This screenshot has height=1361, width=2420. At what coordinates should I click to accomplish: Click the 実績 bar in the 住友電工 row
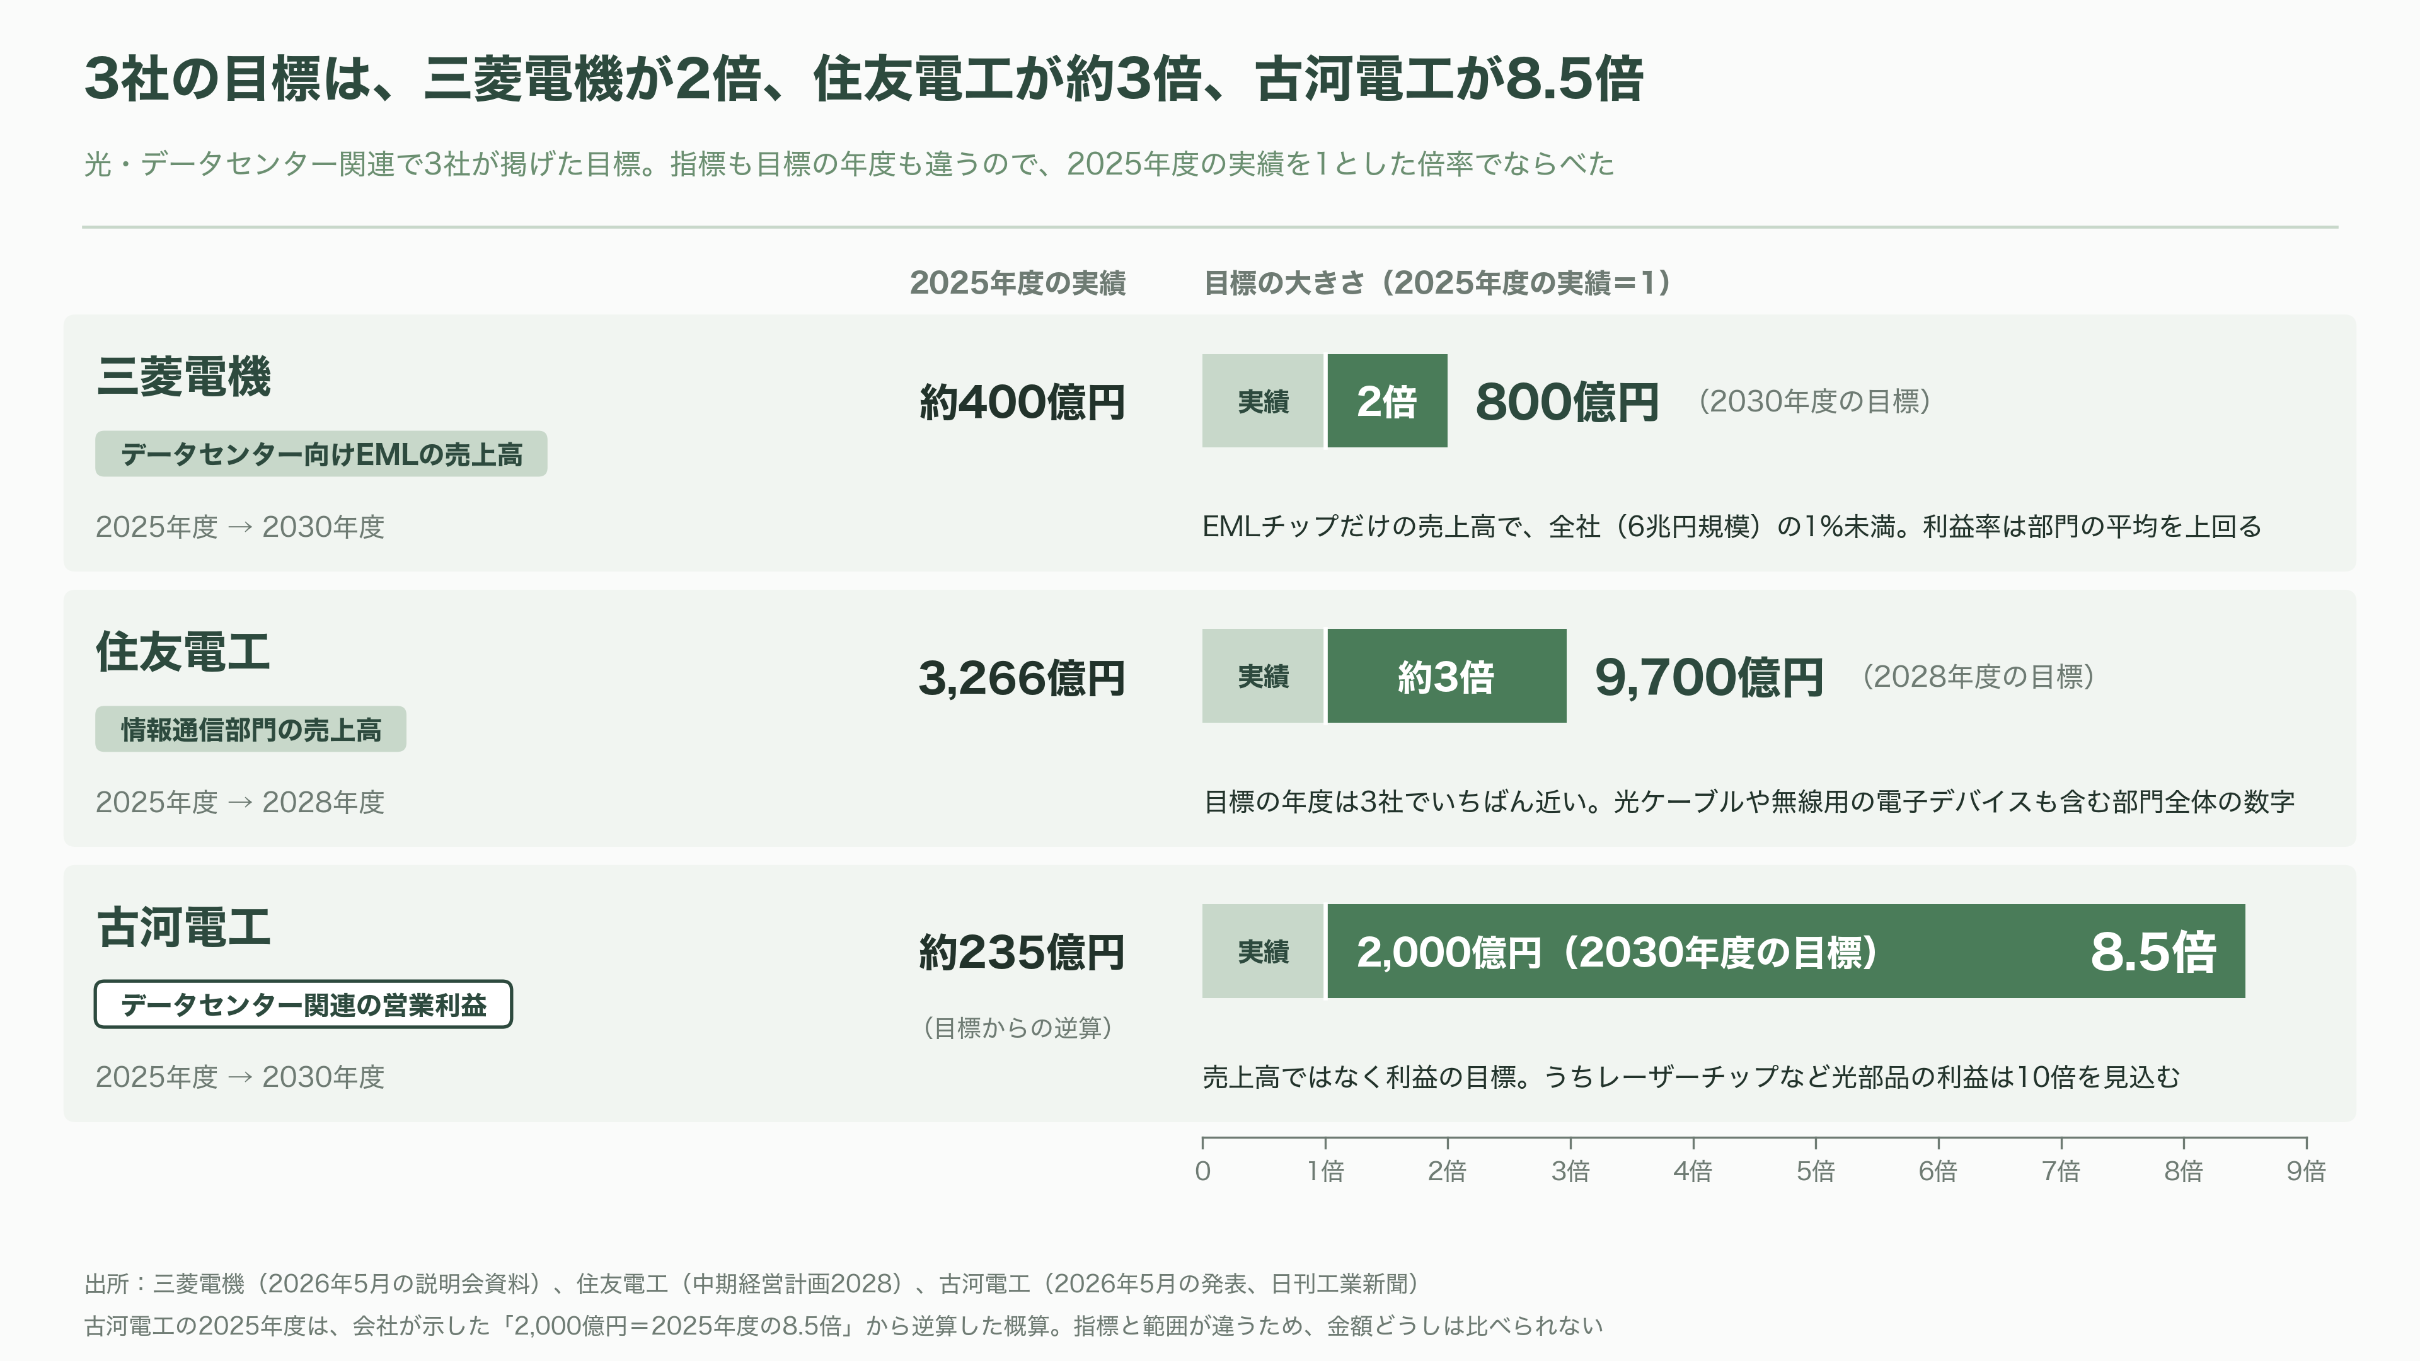click(x=1262, y=676)
